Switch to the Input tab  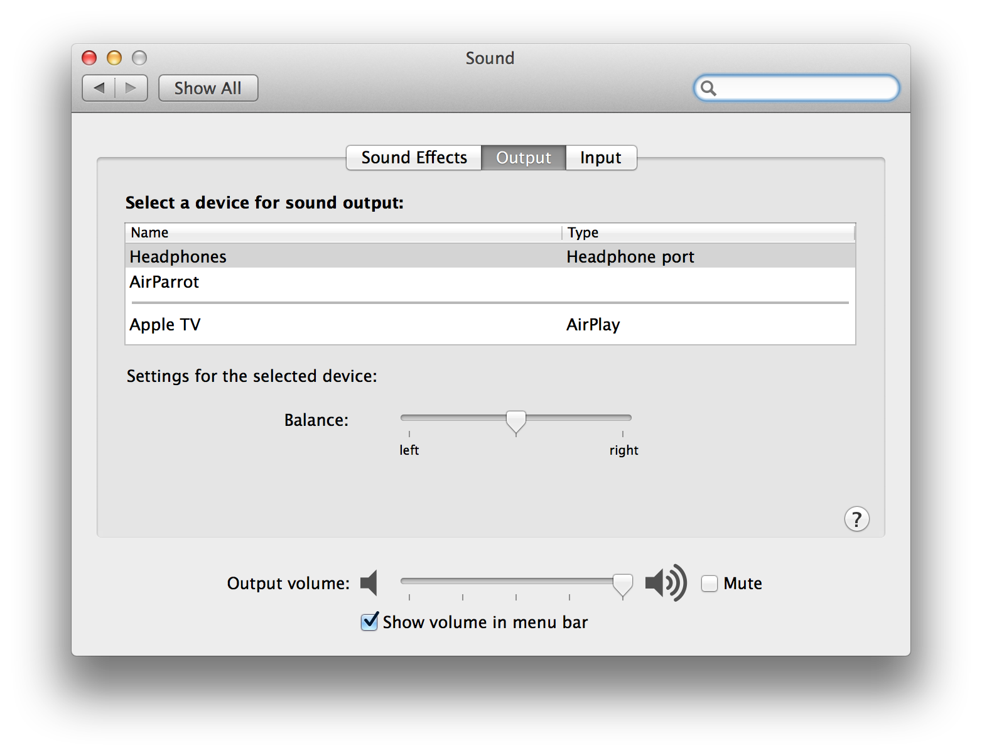[x=601, y=158]
